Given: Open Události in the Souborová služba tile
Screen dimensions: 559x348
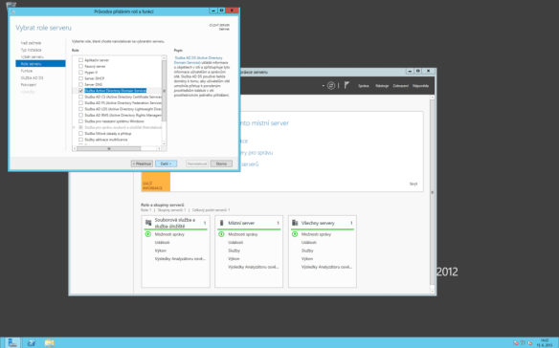Looking at the screenshot, I should coord(162,242).
